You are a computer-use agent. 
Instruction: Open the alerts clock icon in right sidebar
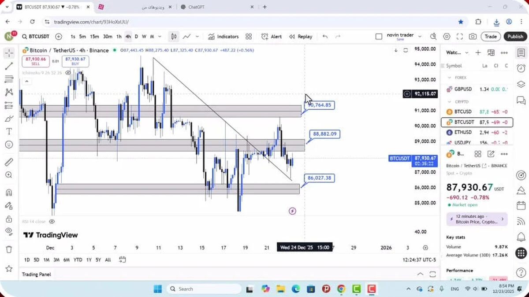click(521, 68)
